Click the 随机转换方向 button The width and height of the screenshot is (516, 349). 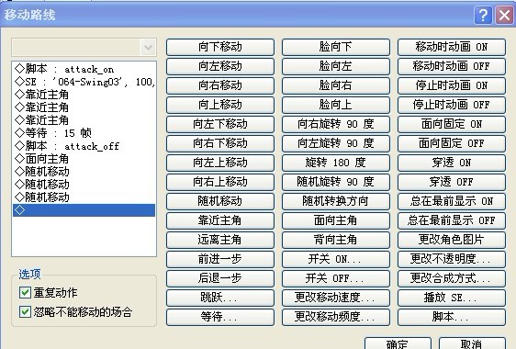(x=336, y=201)
